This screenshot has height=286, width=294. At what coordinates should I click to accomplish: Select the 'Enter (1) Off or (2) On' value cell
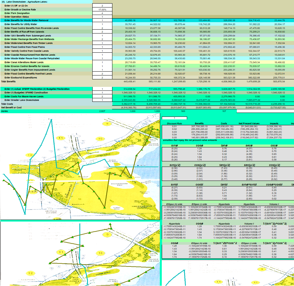[102, 6]
